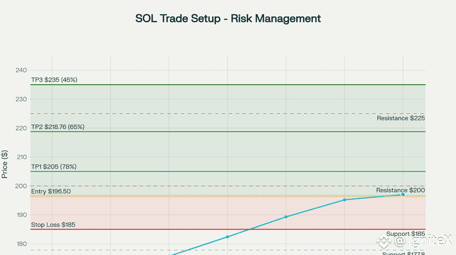The width and height of the screenshot is (456, 255).
Task: Click the red Stop Loss line
Action: click(x=227, y=230)
